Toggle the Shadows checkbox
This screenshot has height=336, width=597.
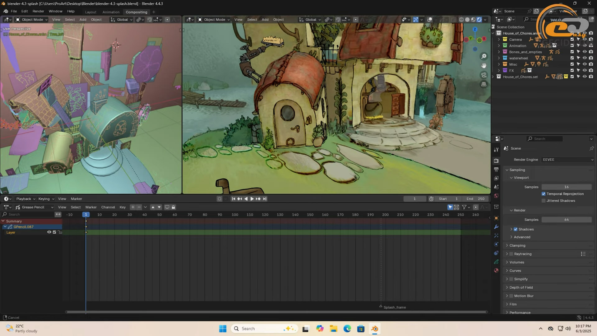click(x=516, y=229)
